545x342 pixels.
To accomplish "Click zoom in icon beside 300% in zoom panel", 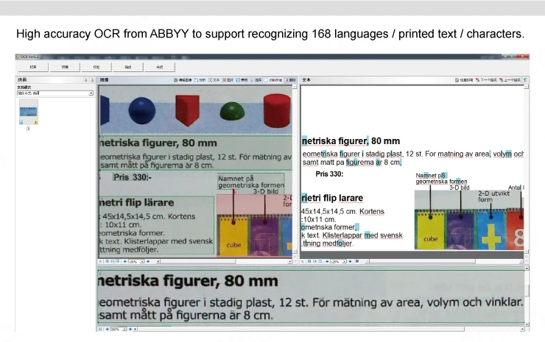I will pos(130,329).
